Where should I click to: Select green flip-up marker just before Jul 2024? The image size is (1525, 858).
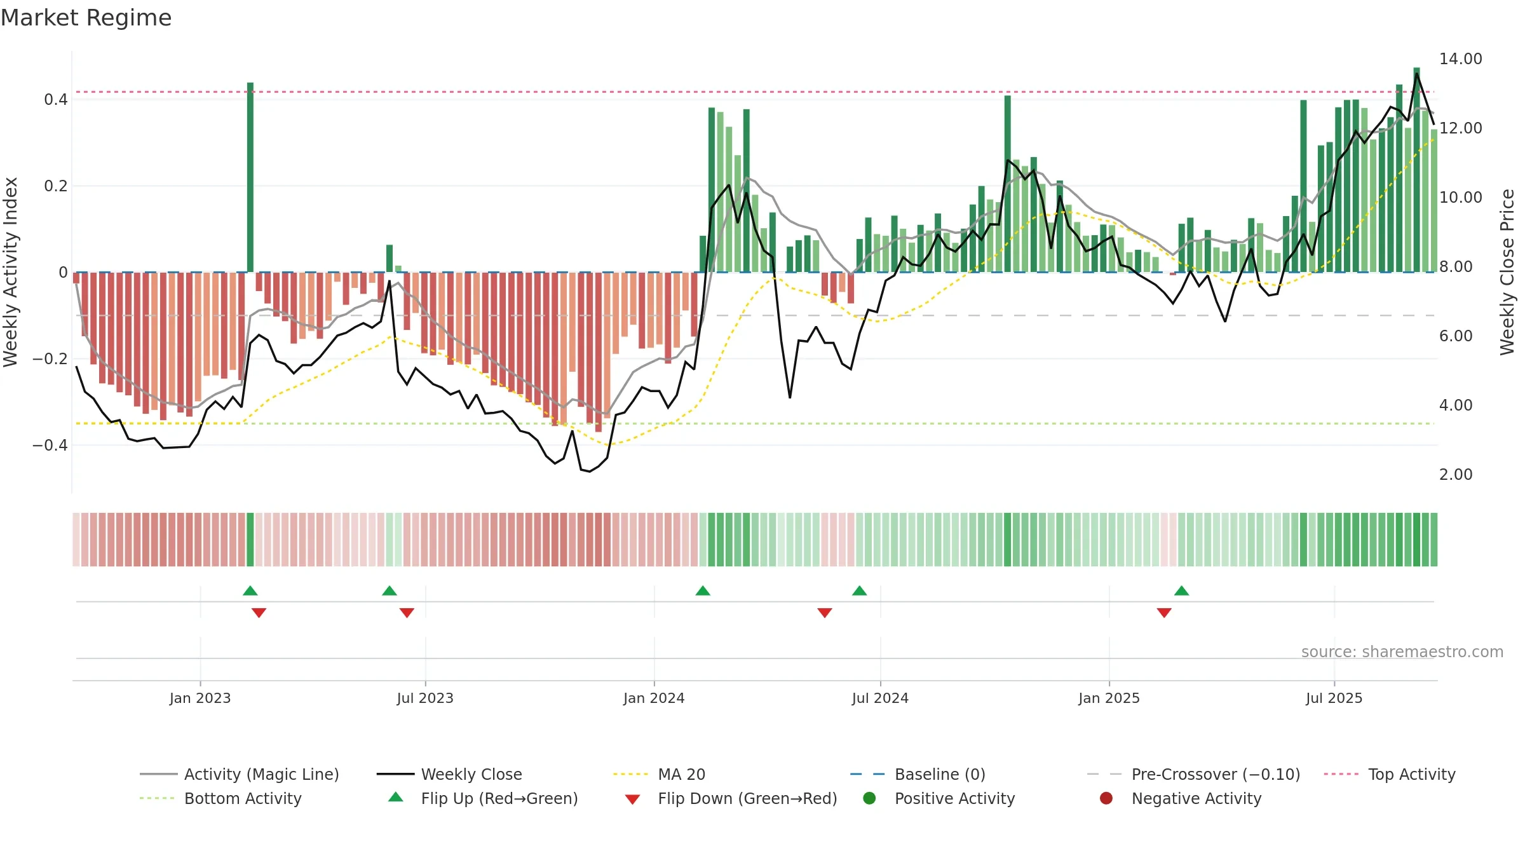pos(860,591)
